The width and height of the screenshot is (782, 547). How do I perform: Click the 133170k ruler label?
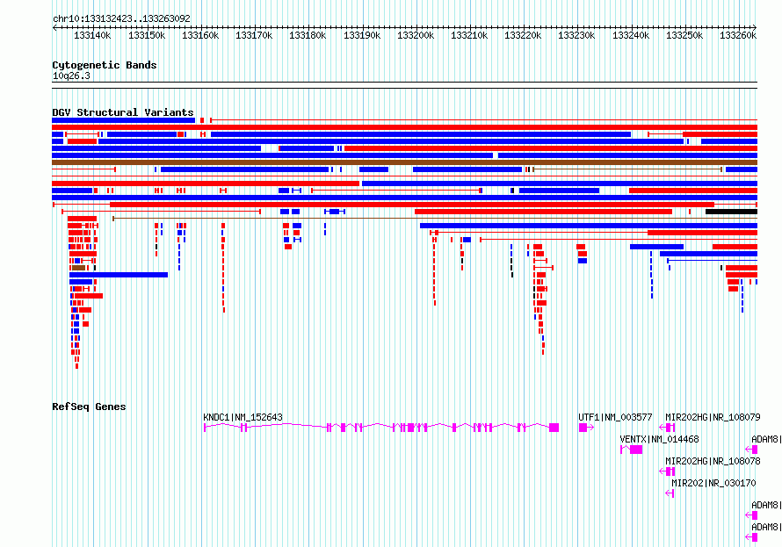click(x=254, y=35)
